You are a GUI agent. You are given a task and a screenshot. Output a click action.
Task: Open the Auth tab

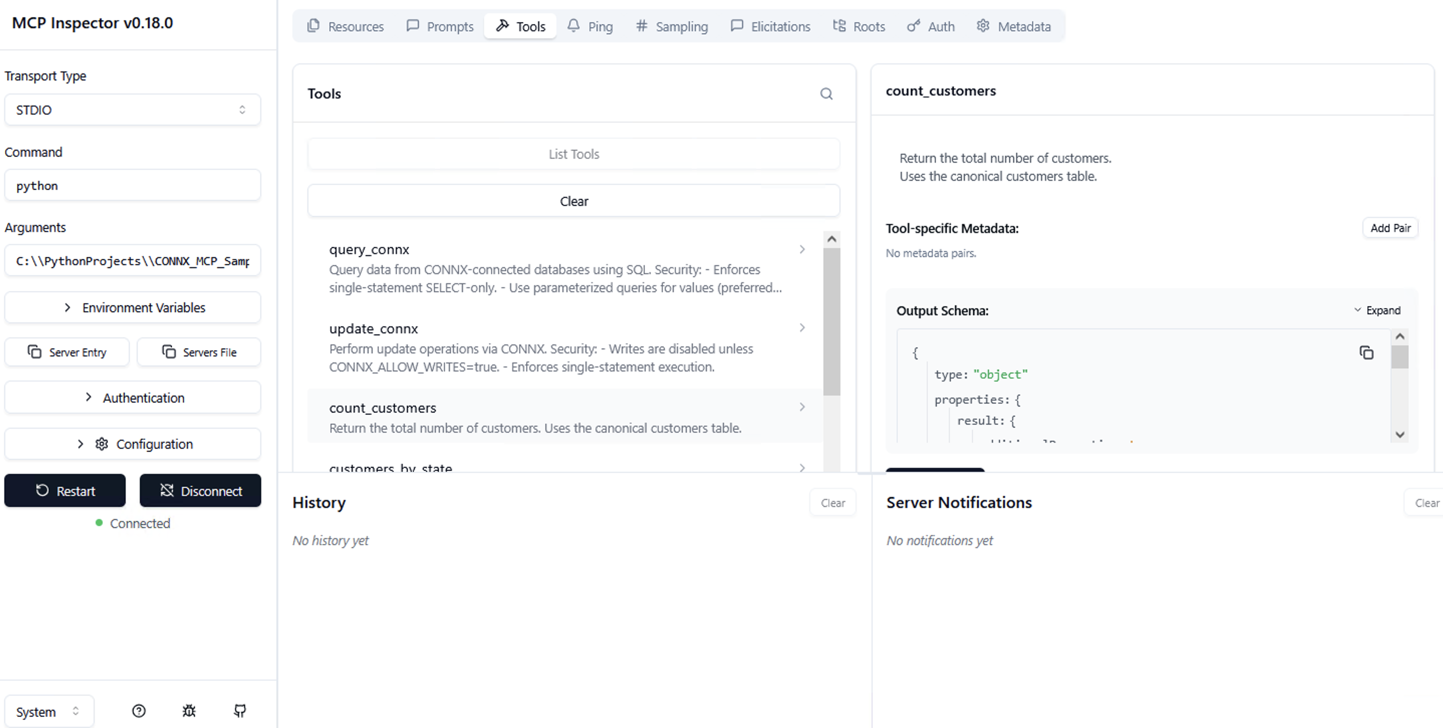[930, 26]
